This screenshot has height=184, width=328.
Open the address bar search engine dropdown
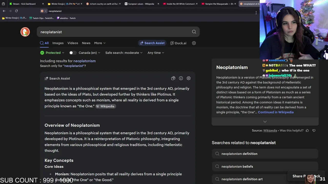point(44,11)
